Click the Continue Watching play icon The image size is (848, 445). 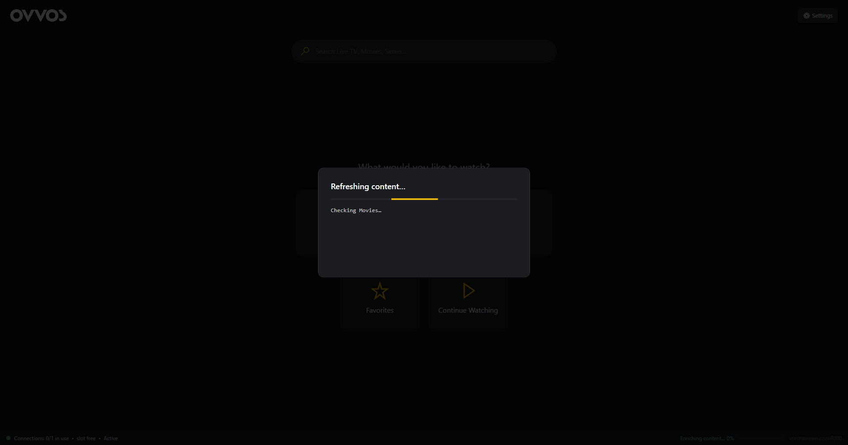coord(468,291)
